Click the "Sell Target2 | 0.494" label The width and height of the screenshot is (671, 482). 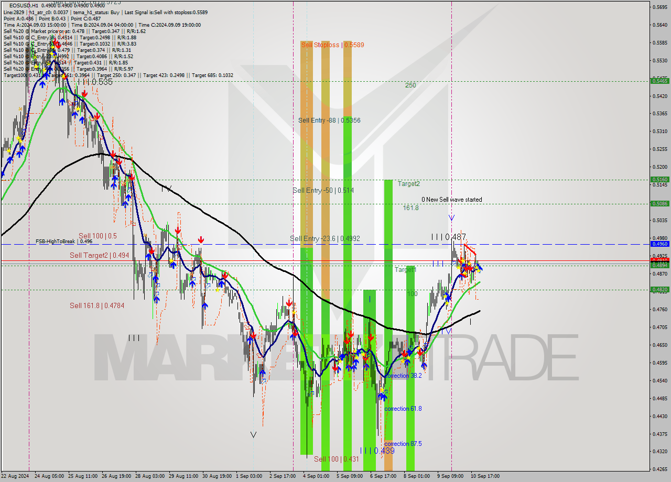tap(100, 255)
